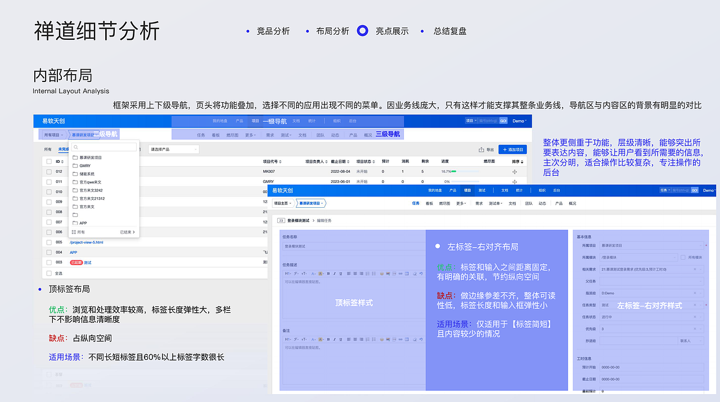Screen dimensions: 720x402
Task: Check the checkbox for project row 012
Action: pos(49,171)
